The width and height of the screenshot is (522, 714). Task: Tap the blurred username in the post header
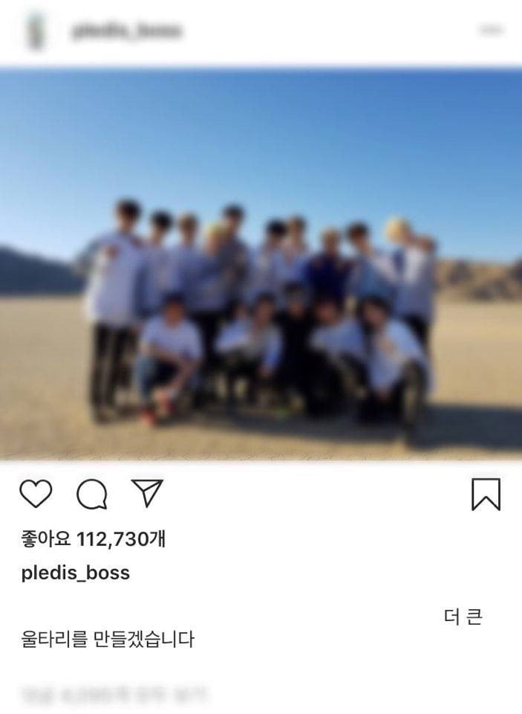point(127,30)
